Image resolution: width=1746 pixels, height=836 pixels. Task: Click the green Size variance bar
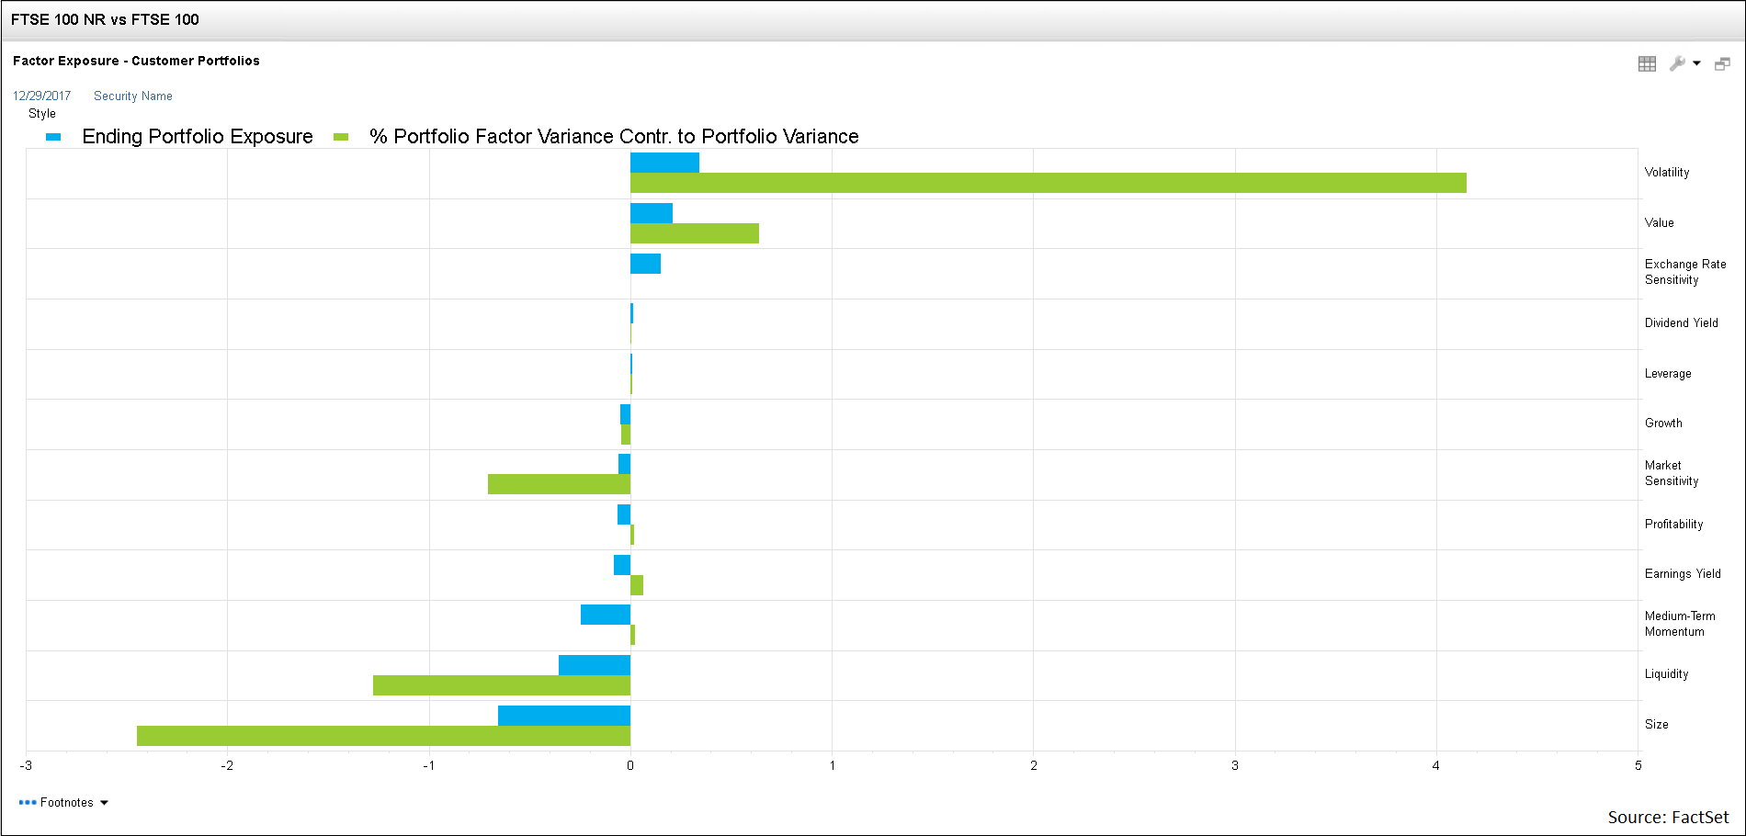[x=383, y=736]
